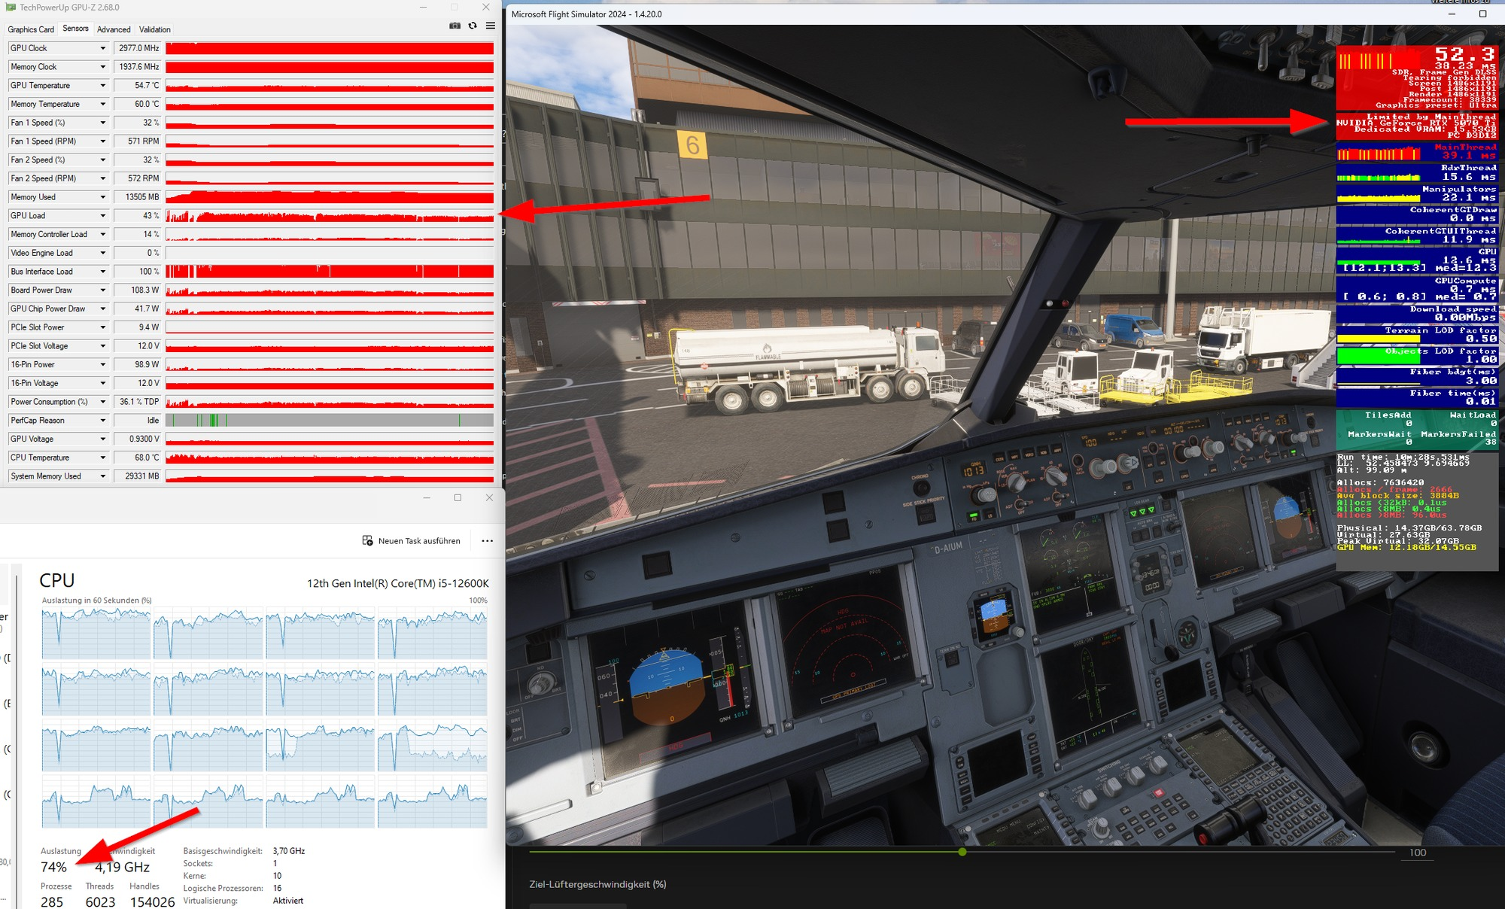This screenshot has width=1505, height=909.
Task: Minimize the Task Manager window
Action: [x=427, y=498]
